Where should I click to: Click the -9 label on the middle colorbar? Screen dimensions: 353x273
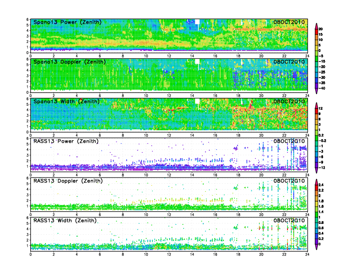point(321,162)
